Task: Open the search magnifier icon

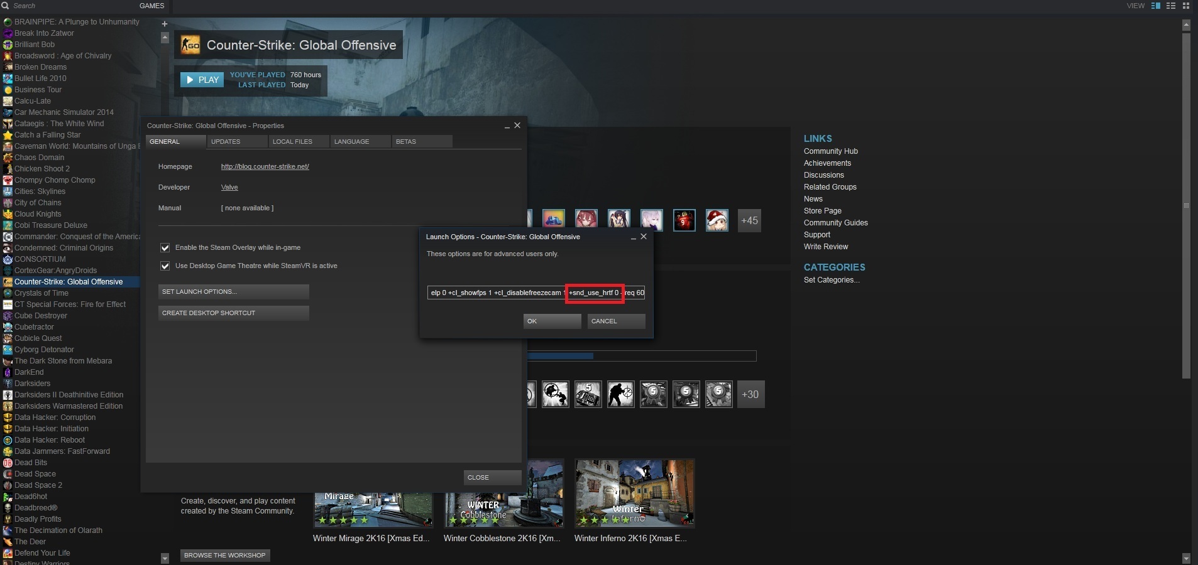Action: [x=6, y=6]
